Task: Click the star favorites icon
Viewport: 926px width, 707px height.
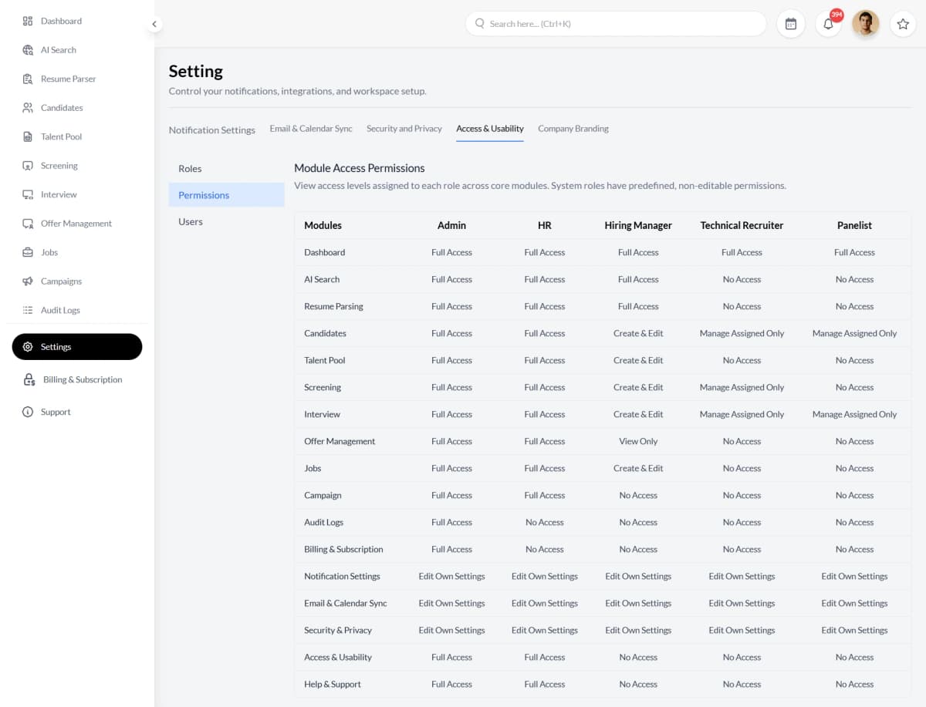Action: click(x=903, y=24)
